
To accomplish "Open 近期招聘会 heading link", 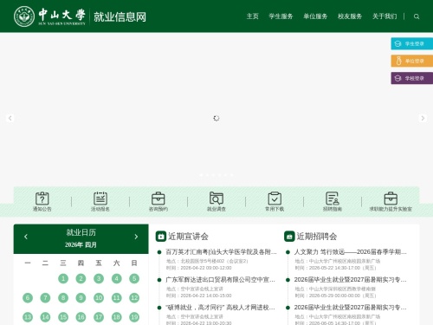I will tap(317, 237).
